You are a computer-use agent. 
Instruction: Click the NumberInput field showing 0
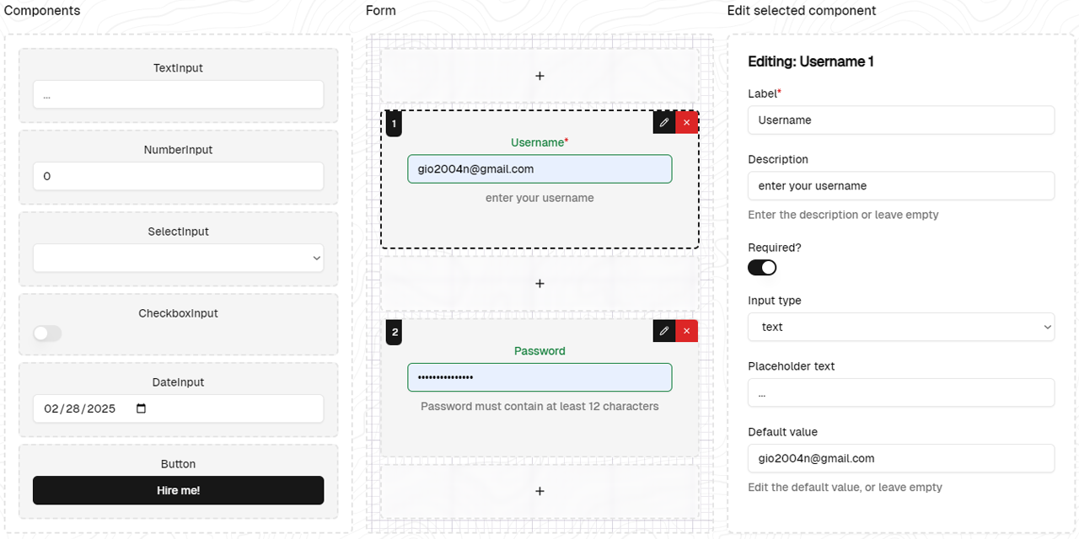coord(178,176)
